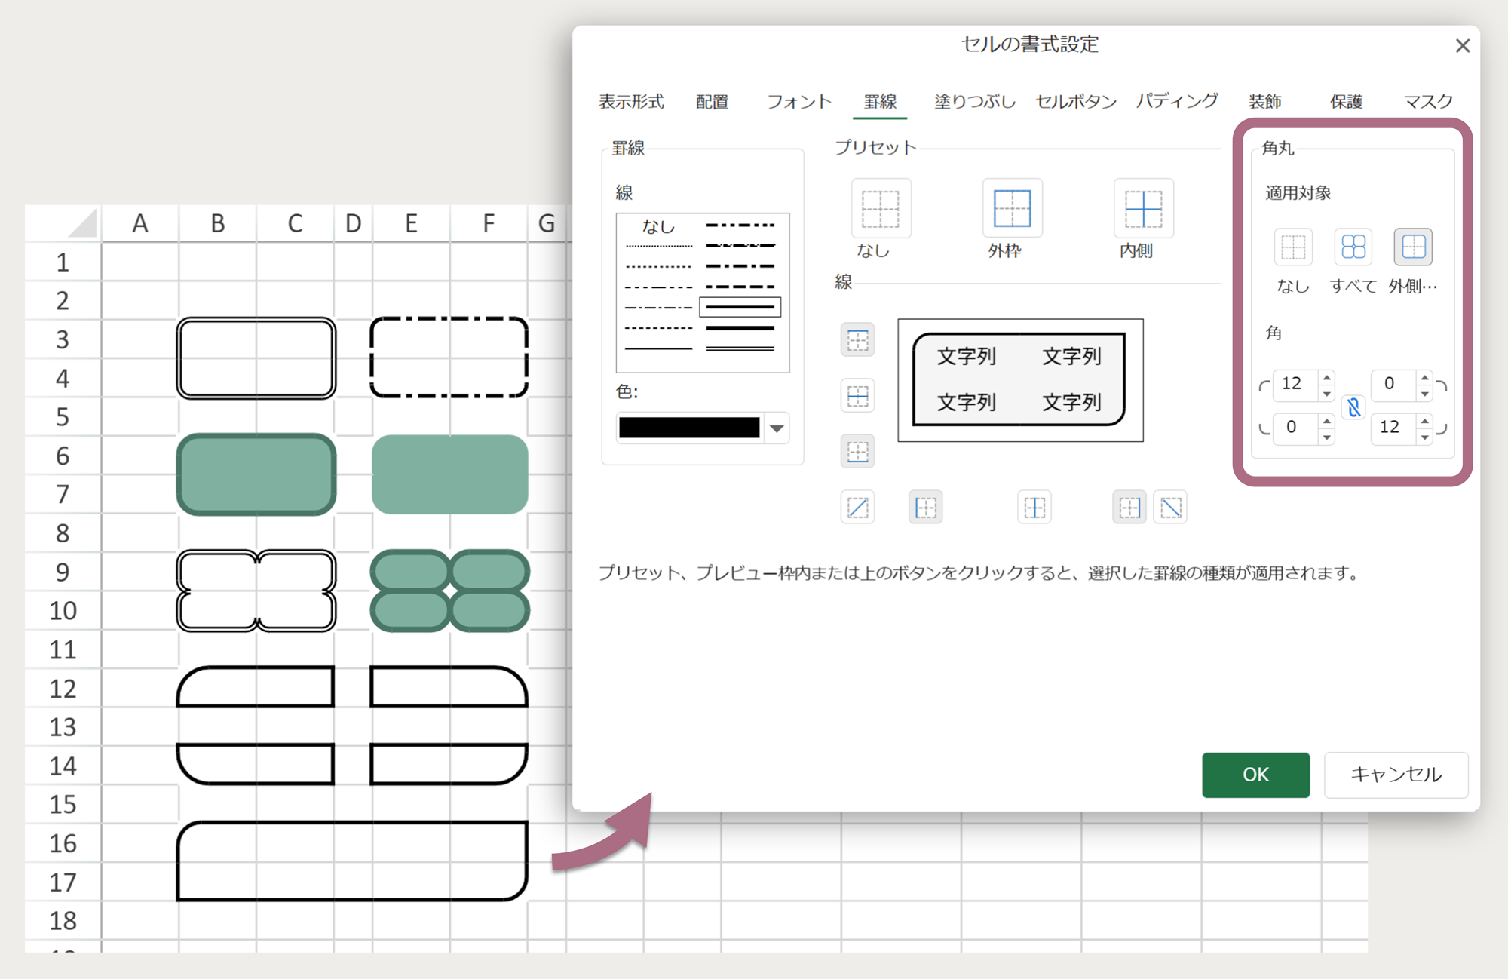Decrease the top-left corner radius value
Image resolution: width=1508 pixels, height=979 pixels.
pyautogui.click(x=1327, y=393)
